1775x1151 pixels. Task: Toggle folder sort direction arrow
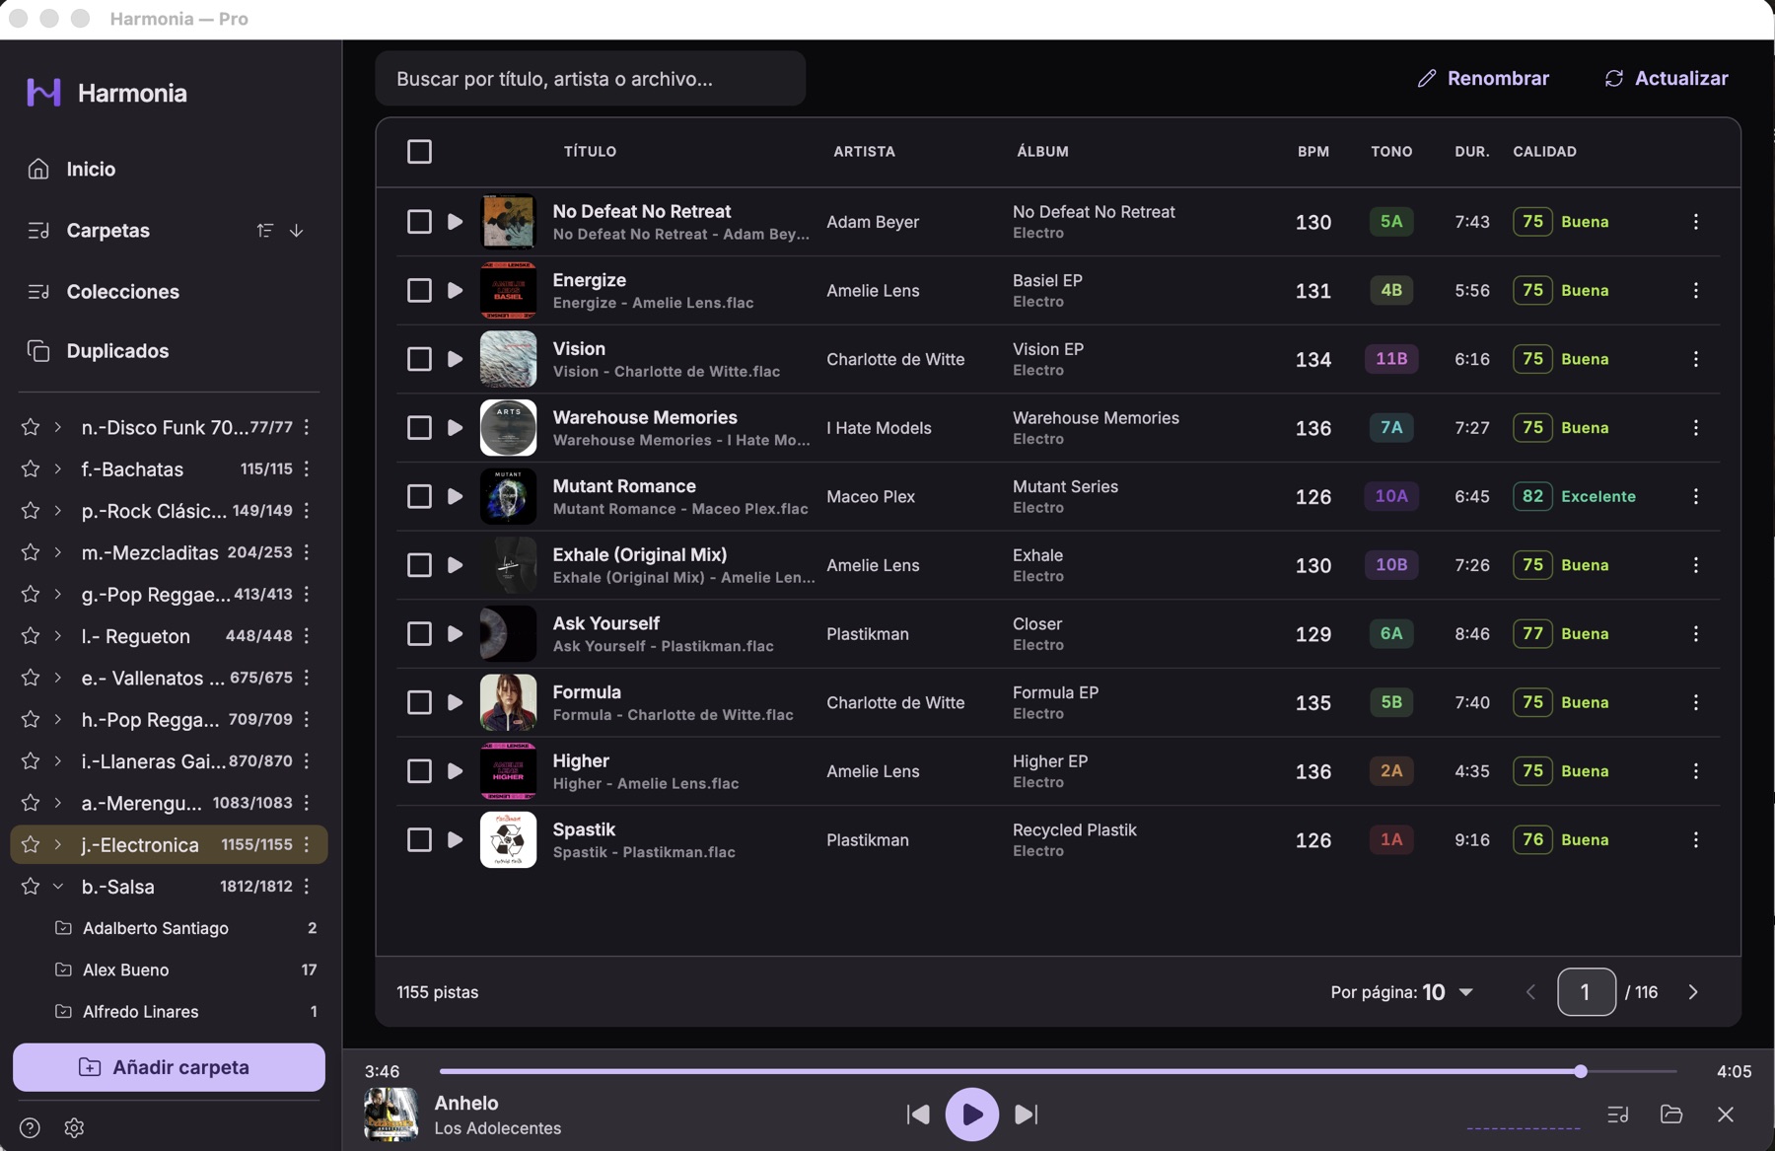[x=296, y=230]
